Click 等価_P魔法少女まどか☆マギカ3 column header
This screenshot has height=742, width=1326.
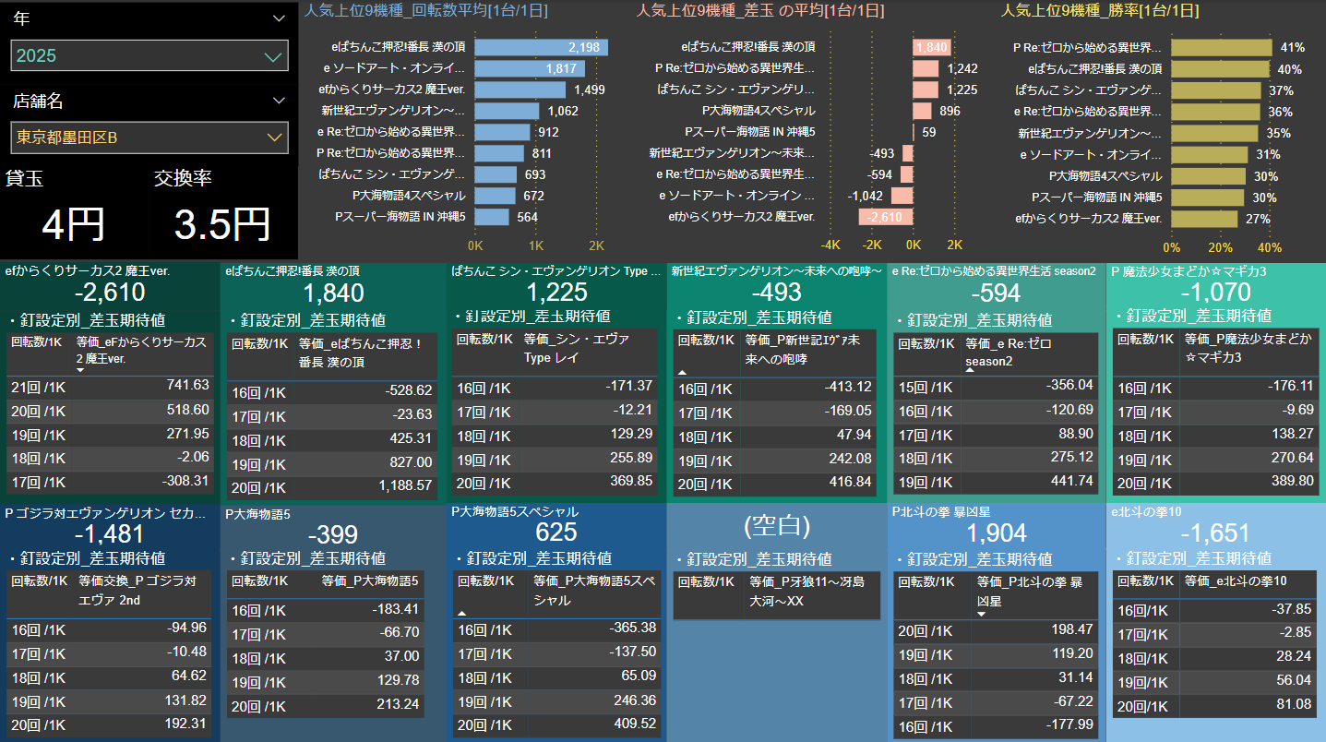(x=1235, y=349)
